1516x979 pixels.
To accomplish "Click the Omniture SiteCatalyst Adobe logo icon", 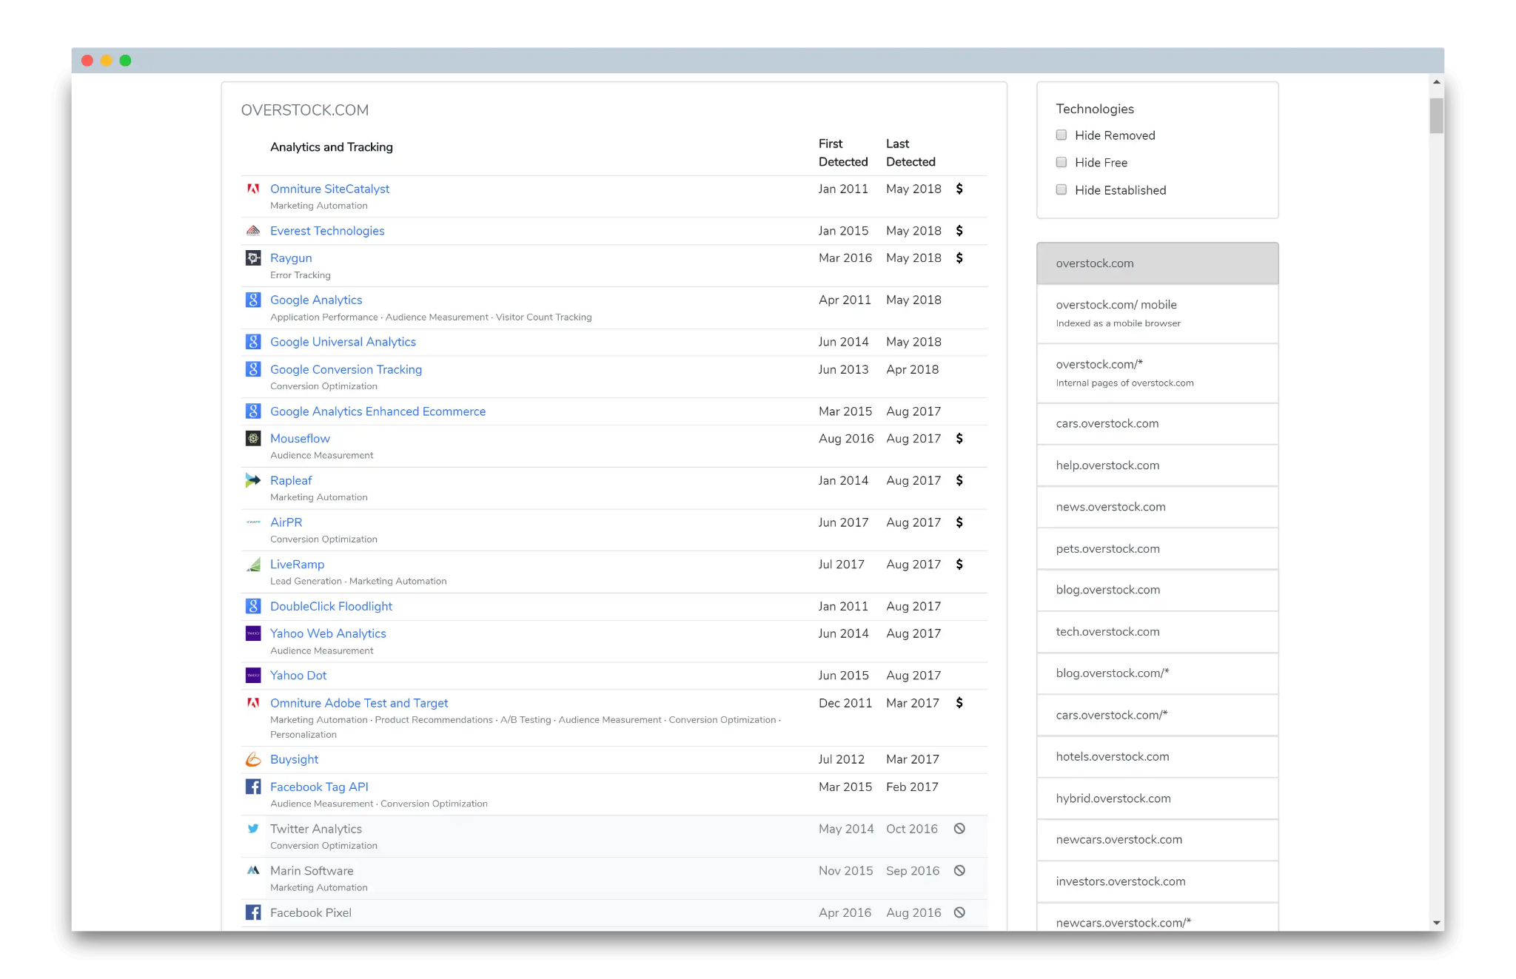I will [253, 189].
